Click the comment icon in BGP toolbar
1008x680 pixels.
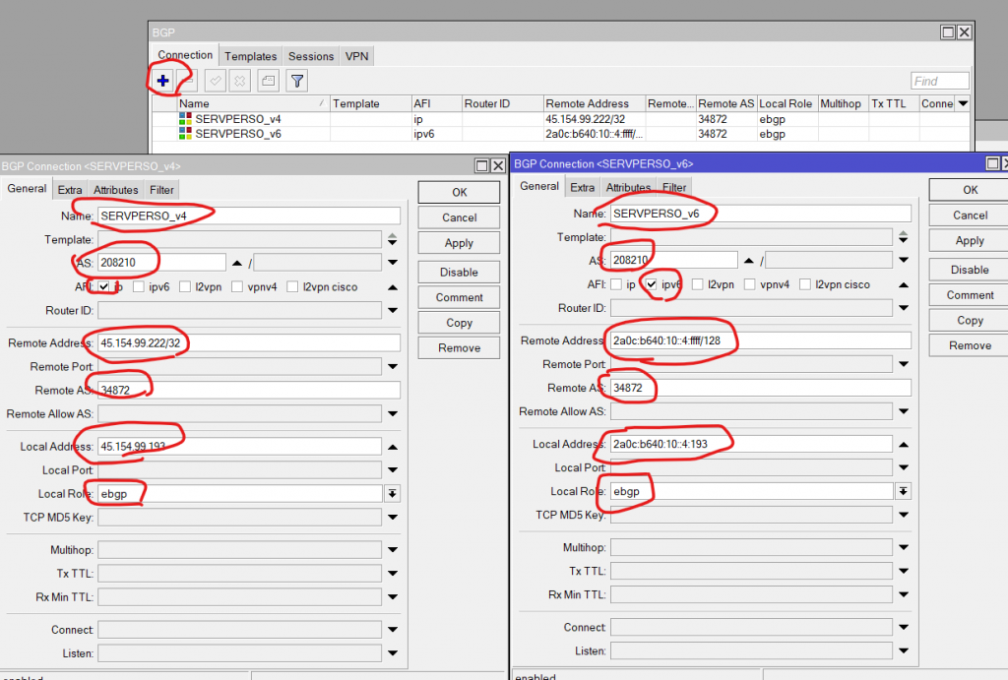pos(268,81)
